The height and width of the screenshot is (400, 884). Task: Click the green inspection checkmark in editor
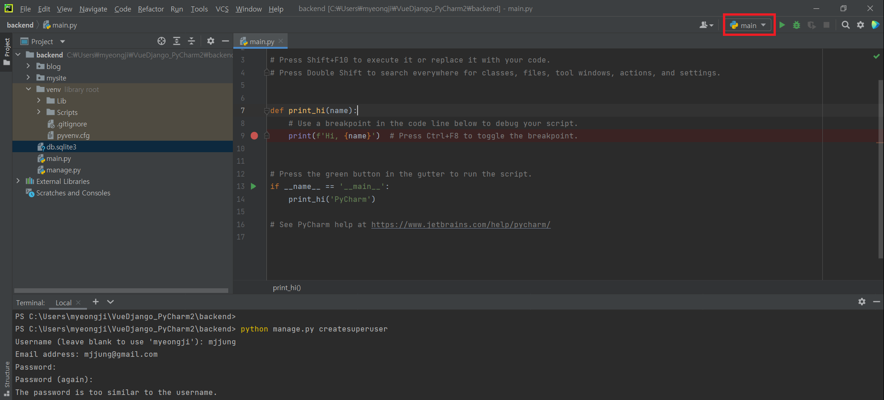(877, 57)
